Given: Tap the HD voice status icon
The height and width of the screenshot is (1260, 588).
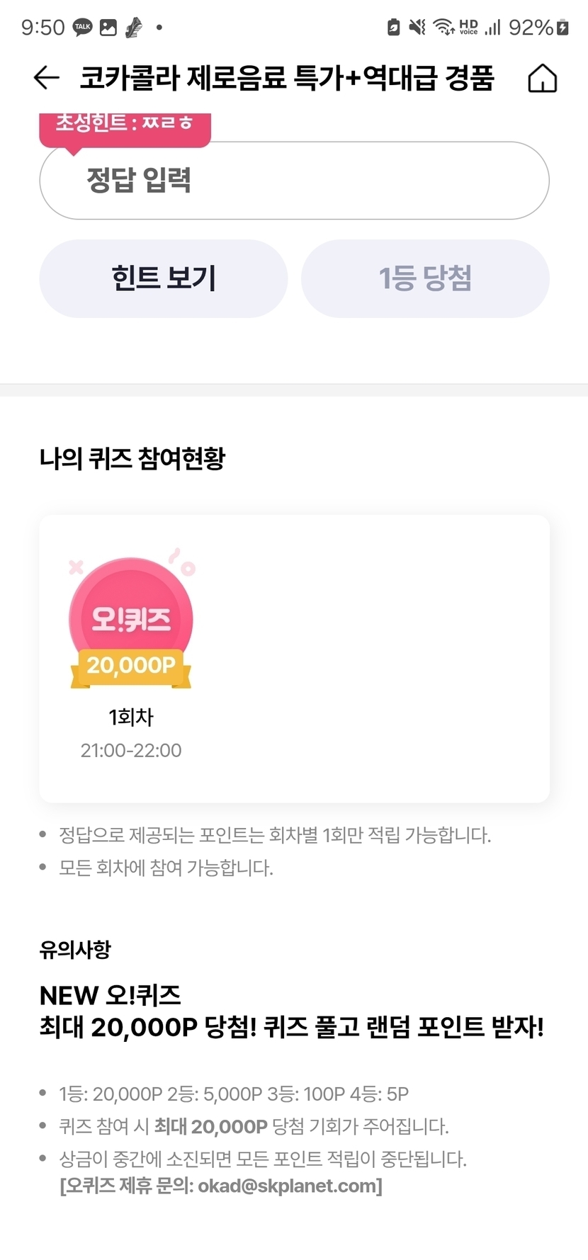Looking at the screenshot, I should click(x=468, y=28).
